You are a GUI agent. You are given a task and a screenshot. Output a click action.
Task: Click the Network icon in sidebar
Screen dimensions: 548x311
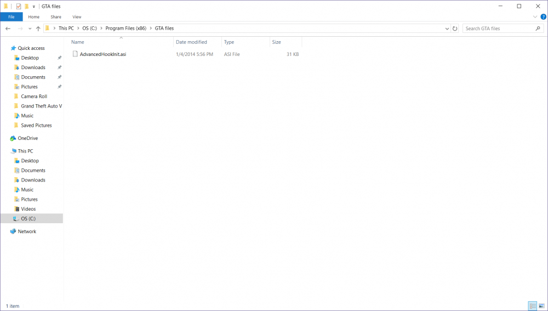click(13, 231)
